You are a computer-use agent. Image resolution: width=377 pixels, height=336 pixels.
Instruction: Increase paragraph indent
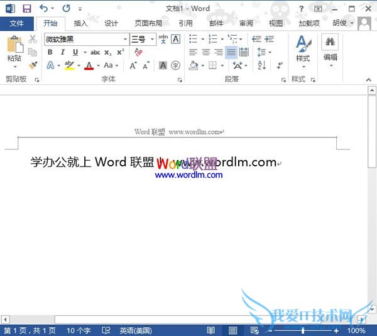(270, 39)
